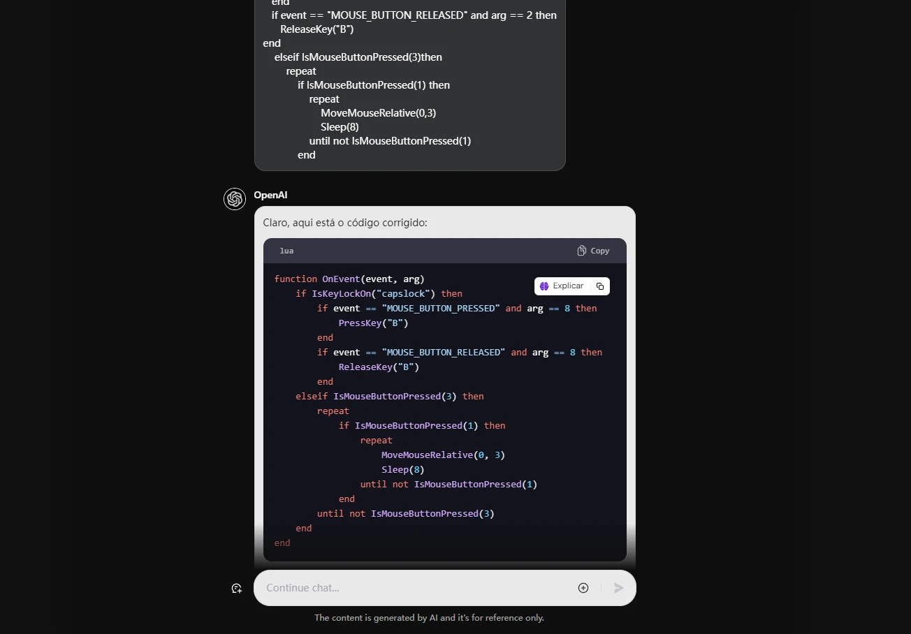Click the IsKeyLockOn("capslock") code line
This screenshot has width=911, height=634.
pyautogui.click(x=379, y=293)
